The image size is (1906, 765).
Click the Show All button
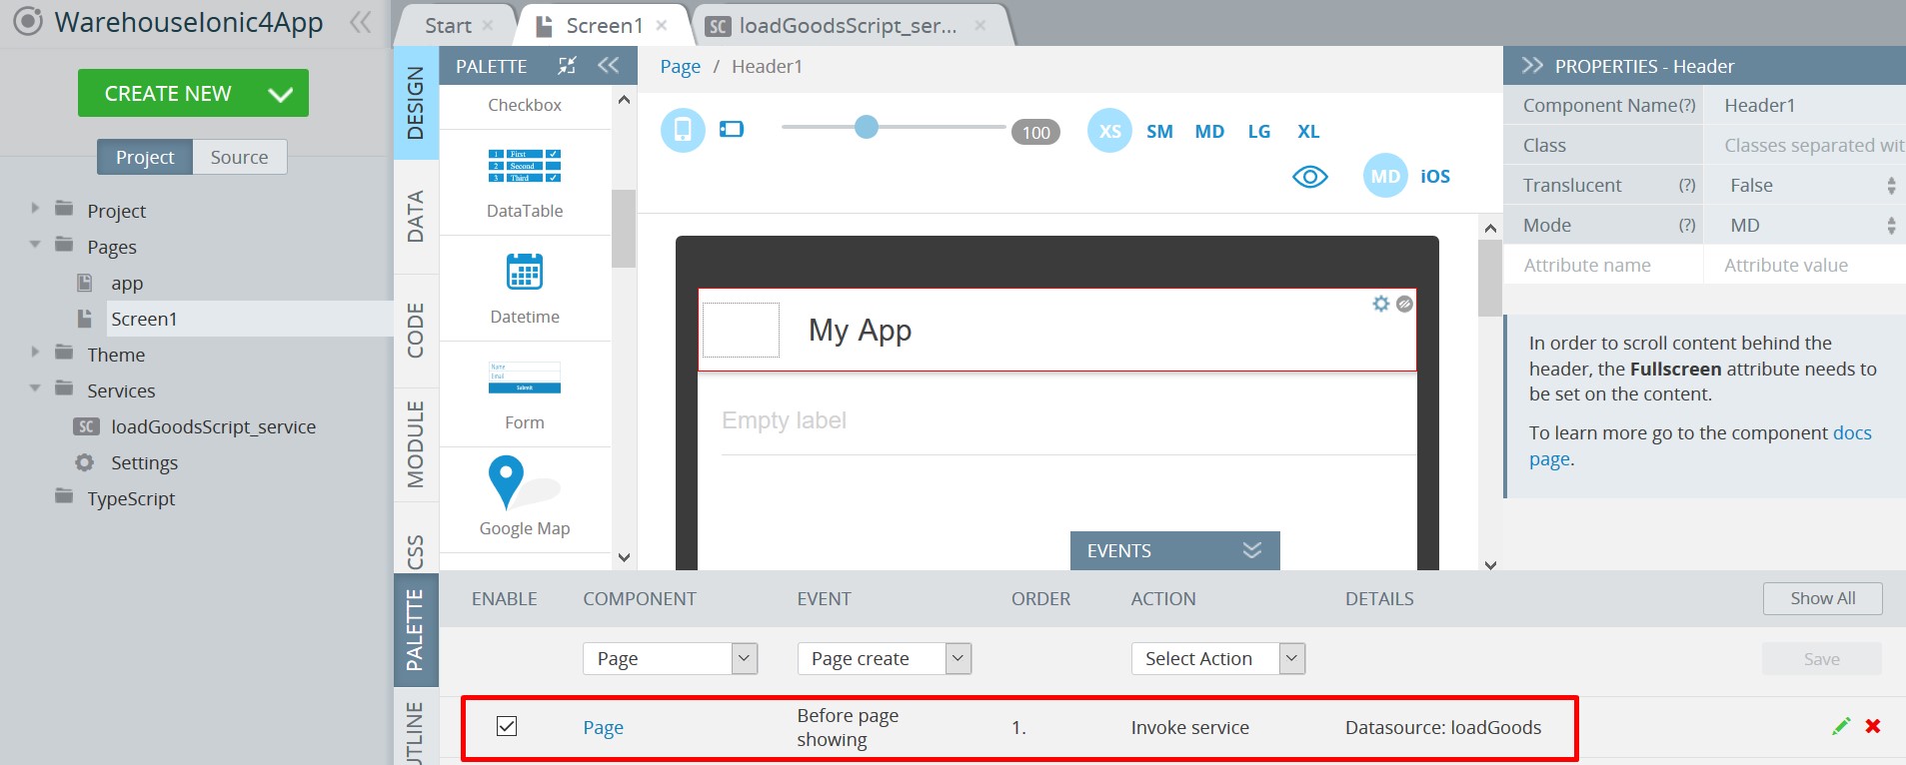[1822, 598]
